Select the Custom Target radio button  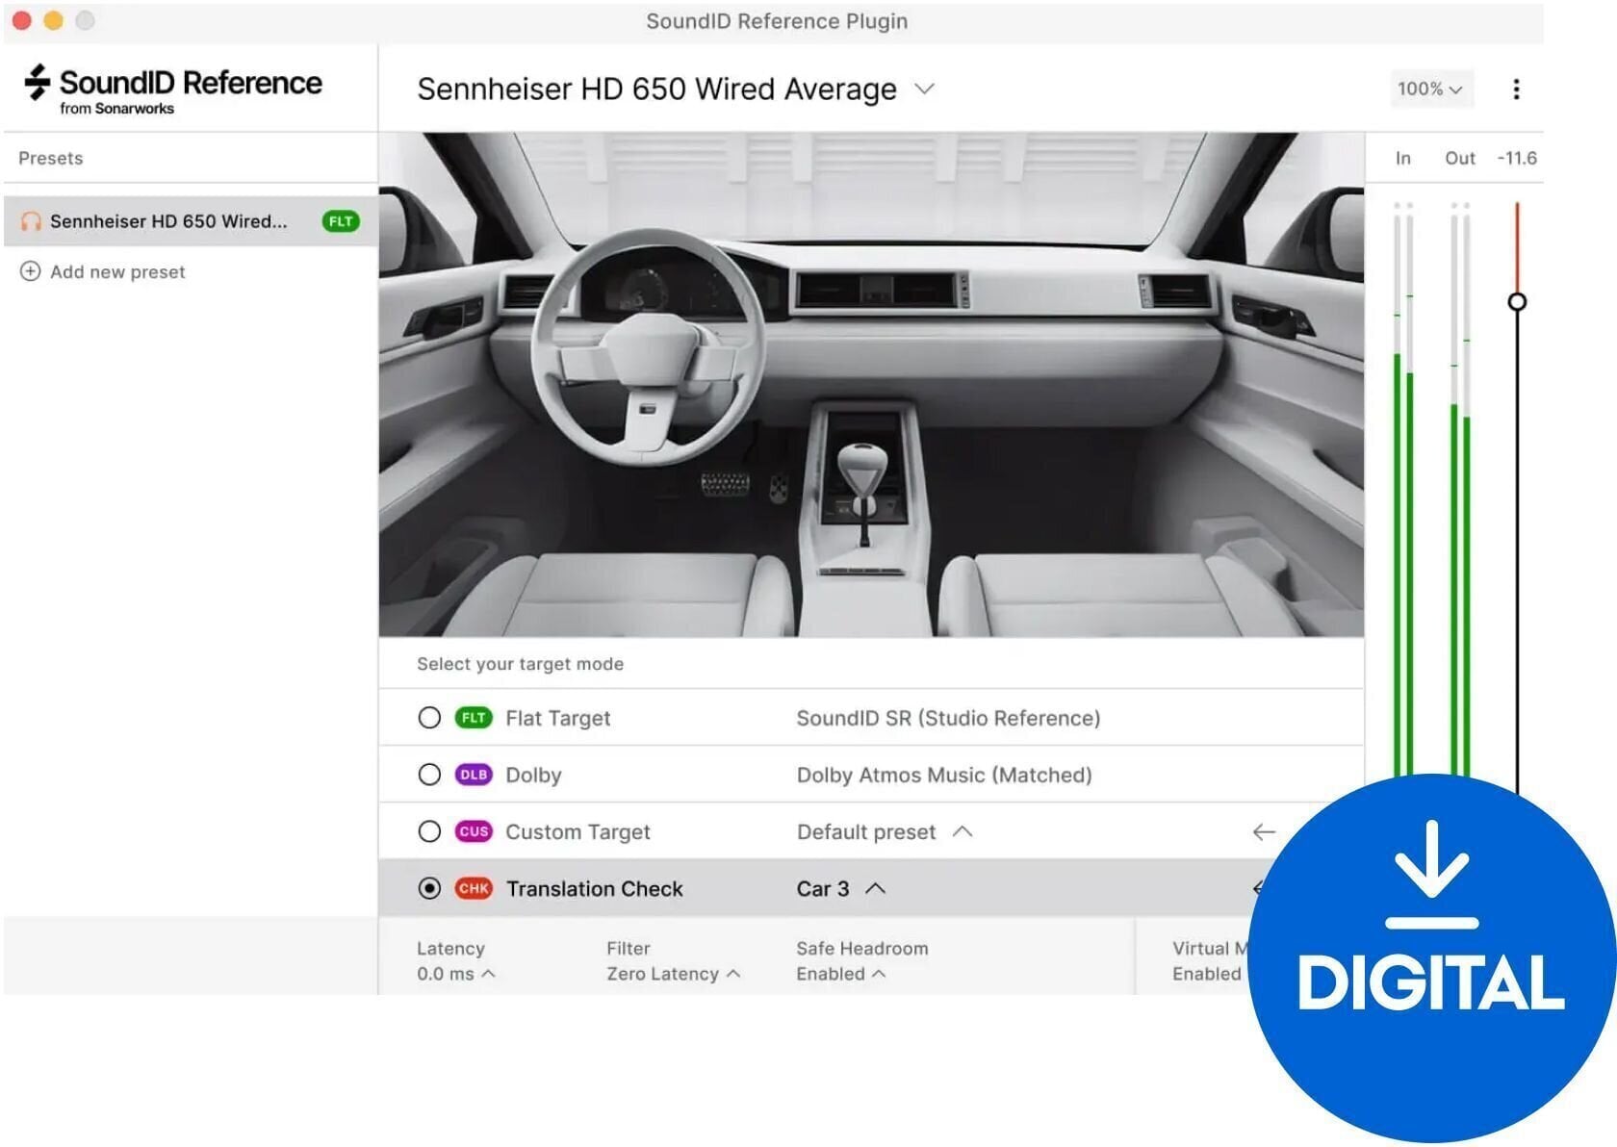click(x=429, y=831)
